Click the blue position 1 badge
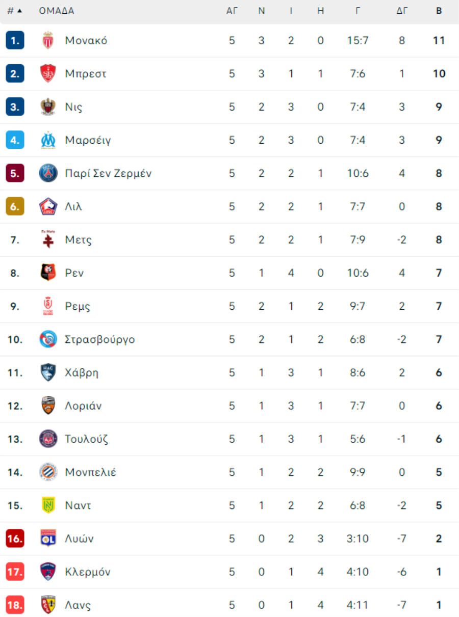Viewport: 459px width, 617px height. (x=15, y=40)
